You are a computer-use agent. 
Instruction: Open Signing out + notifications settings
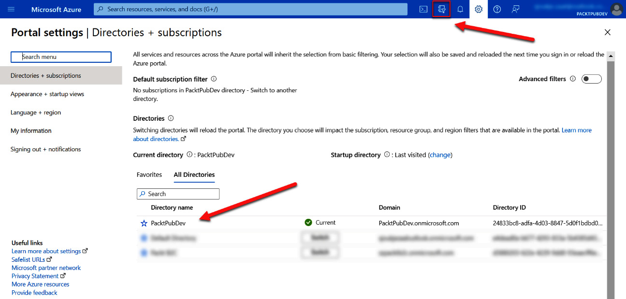coord(46,149)
